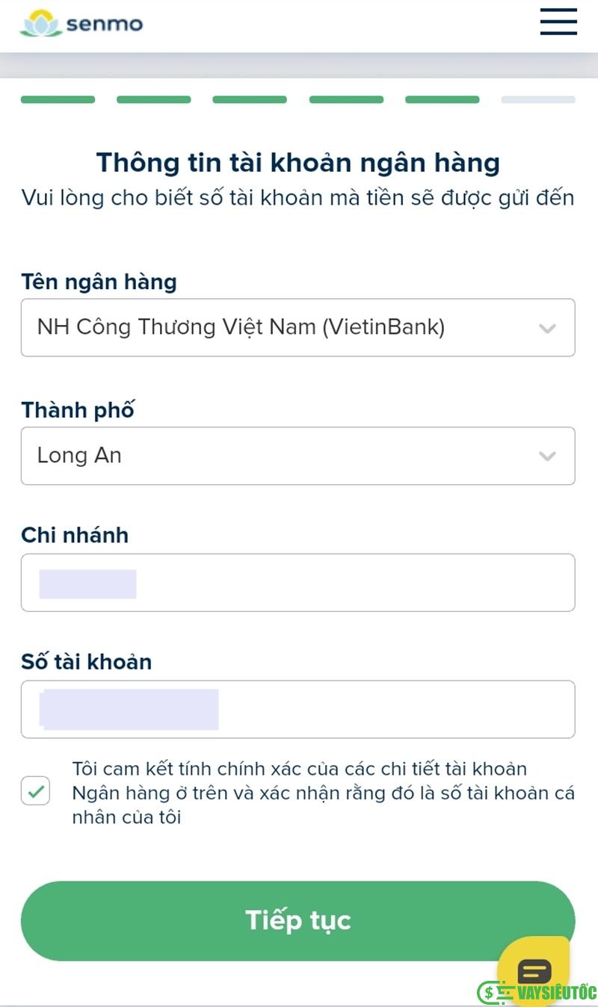Expand the bank selection list for VietinBank

pyautogui.click(x=299, y=327)
